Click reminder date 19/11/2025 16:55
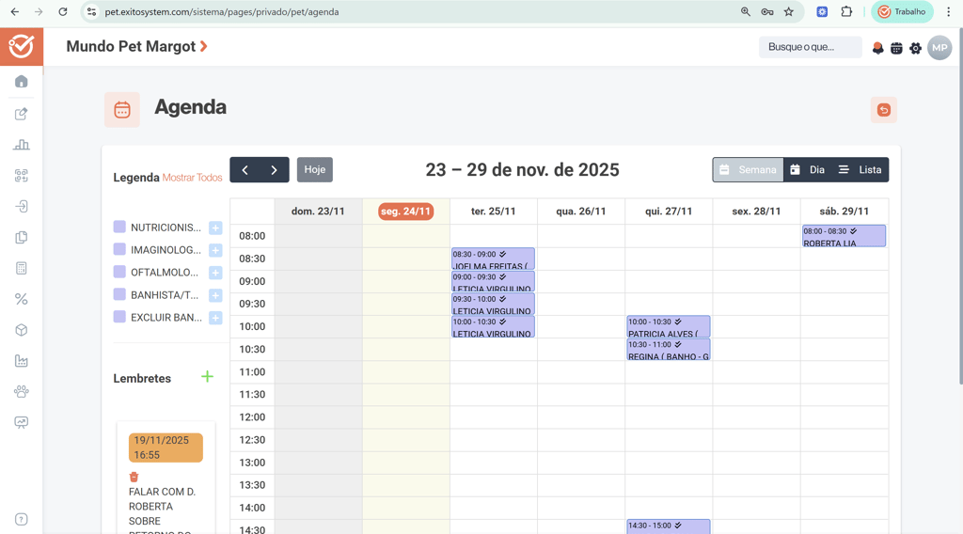The width and height of the screenshot is (963, 534). (x=166, y=448)
